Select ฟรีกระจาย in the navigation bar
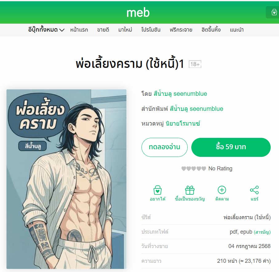The image size is (279, 272). 181,30
